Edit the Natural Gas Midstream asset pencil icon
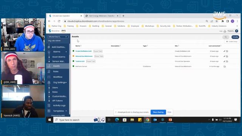 [x=224, y=56]
